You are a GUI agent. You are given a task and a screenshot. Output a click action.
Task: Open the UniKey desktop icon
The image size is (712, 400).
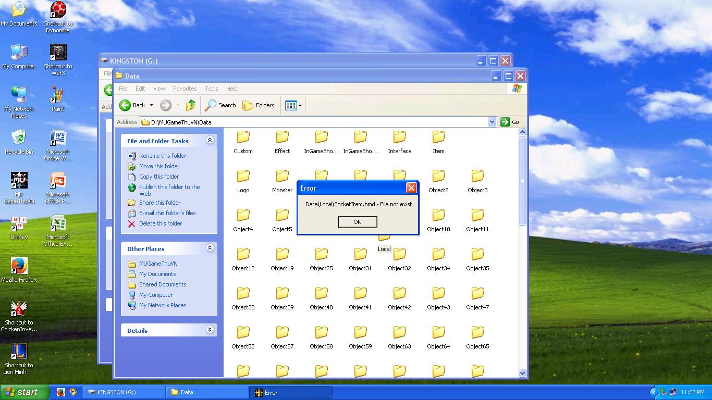[x=19, y=228]
